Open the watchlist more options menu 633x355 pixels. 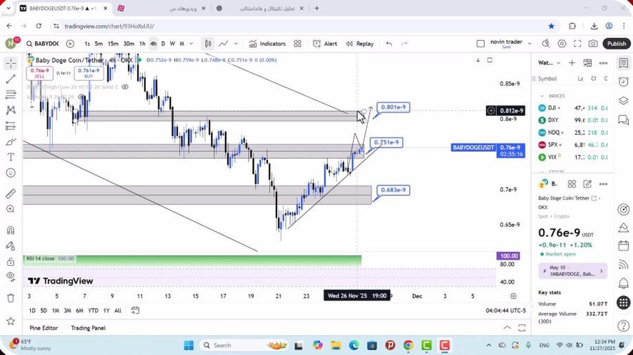coord(603,63)
